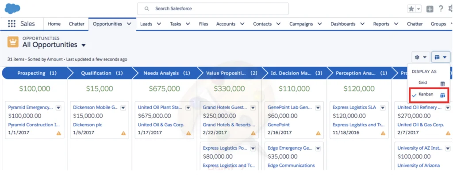Open the Global Actions plus icon

coord(430,9)
